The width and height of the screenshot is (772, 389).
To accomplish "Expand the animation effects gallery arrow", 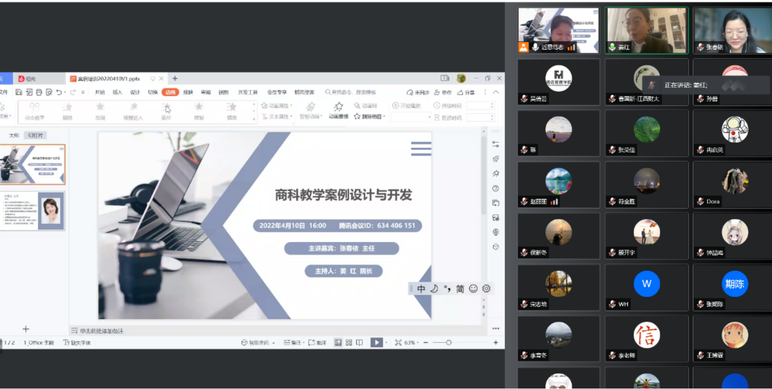I will 254,118.
